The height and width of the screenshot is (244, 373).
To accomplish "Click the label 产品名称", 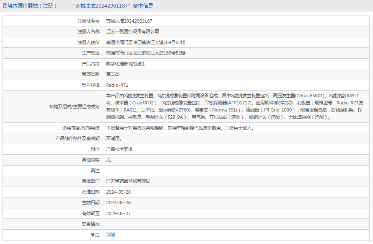I will (91, 64).
